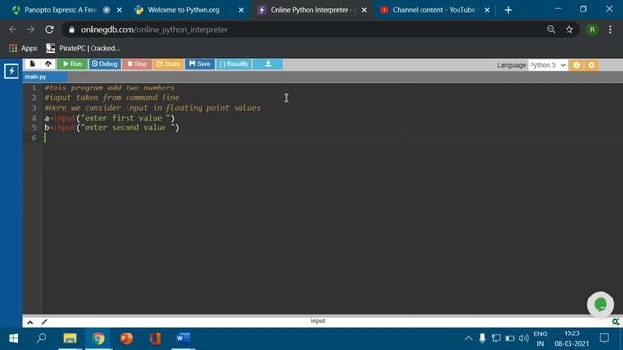Image resolution: width=623 pixels, height=350 pixels.
Task: Open Windows taskbar search
Action: pos(41,338)
